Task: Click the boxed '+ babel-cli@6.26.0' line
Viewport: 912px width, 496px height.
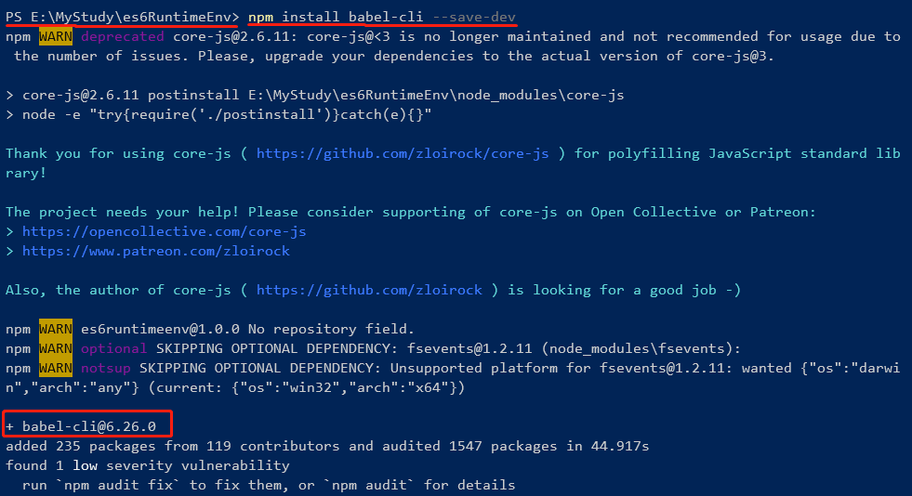Action: (88, 426)
